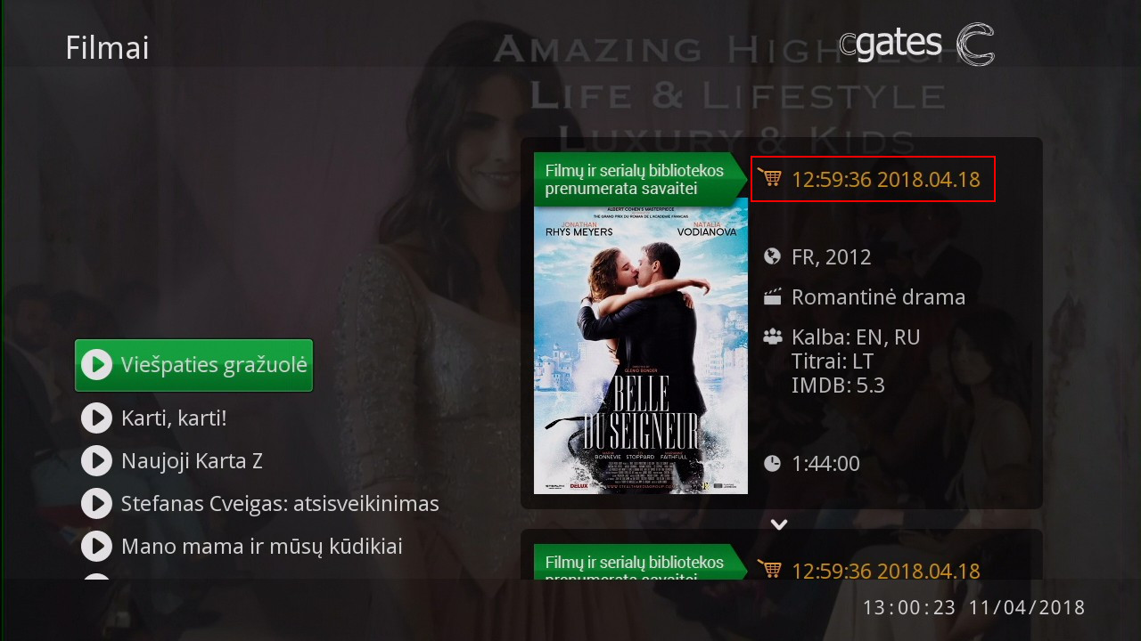Select the Viešpaties gražuolė movie entry
The width and height of the screenshot is (1141, 641).
point(194,365)
